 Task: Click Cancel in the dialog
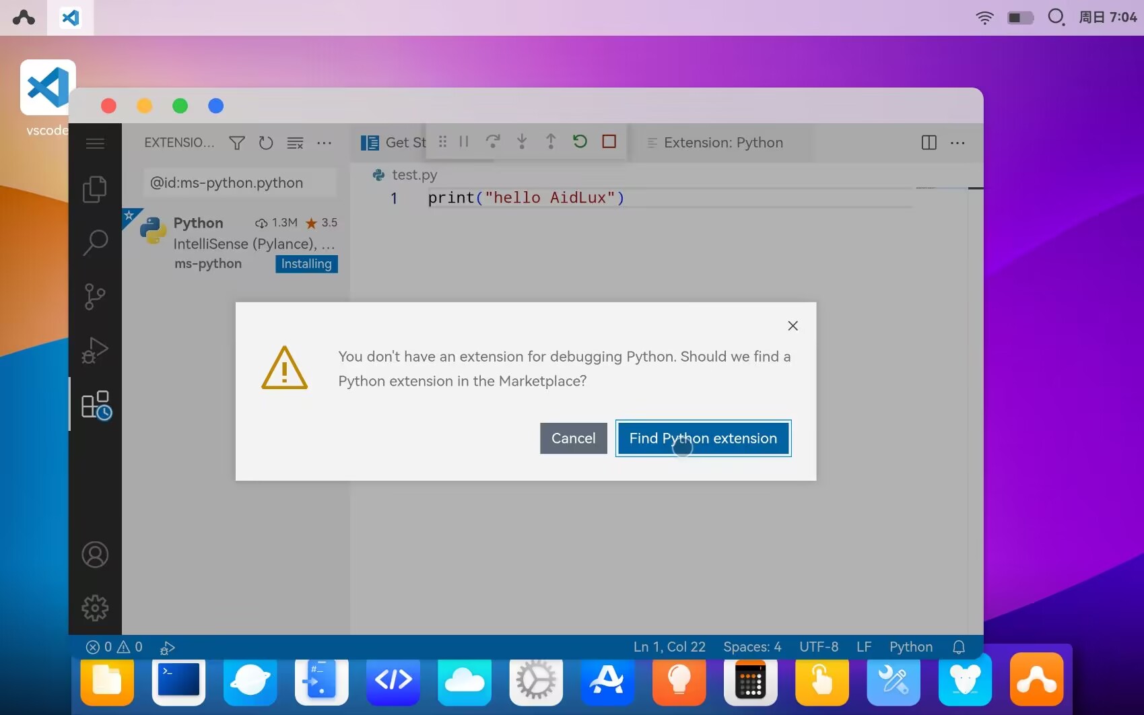[x=573, y=438]
